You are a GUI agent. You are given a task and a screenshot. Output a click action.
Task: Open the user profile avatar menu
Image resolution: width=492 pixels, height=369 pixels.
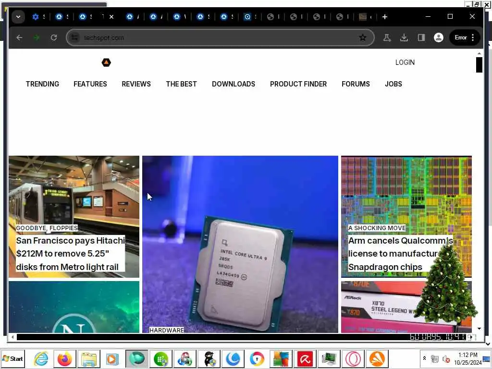tap(438, 37)
